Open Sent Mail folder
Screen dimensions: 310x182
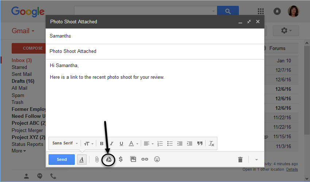coord(22,74)
